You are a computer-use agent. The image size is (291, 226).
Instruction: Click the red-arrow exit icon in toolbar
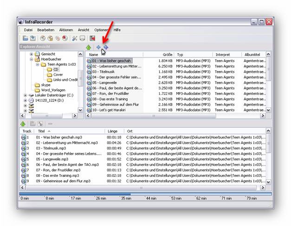[x=92, y=38]
